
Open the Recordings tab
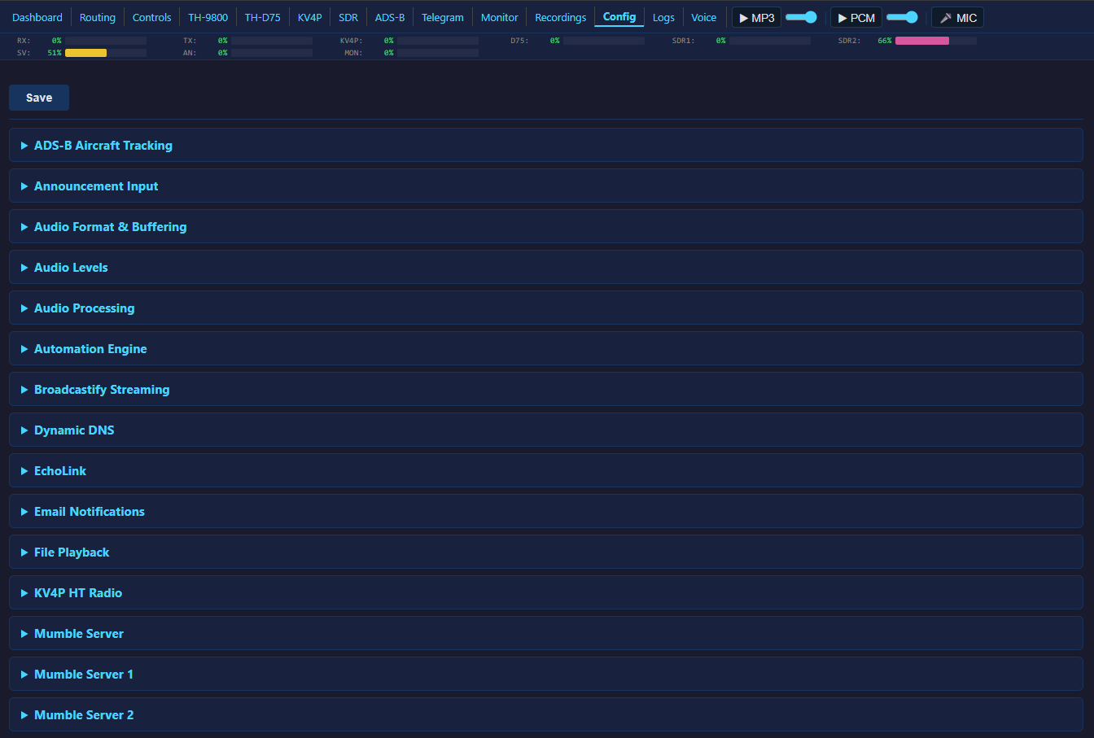point(561,17)
